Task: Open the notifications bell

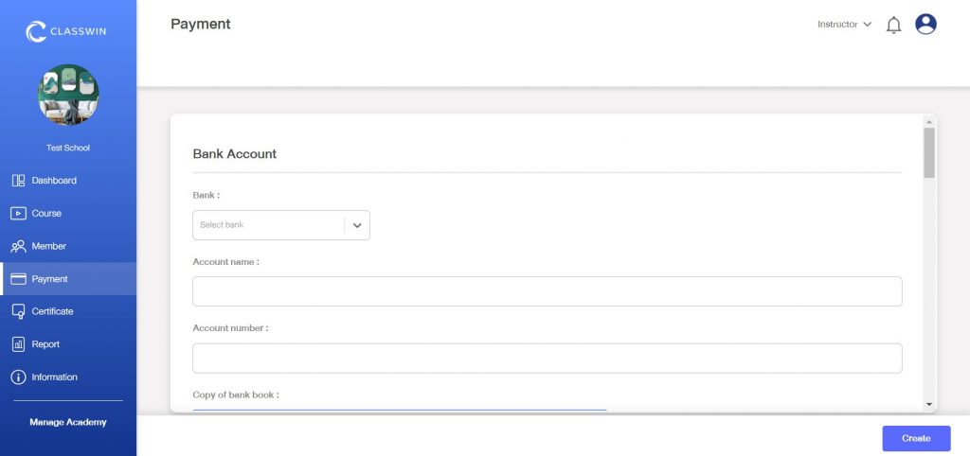Action: pos(893,26)
